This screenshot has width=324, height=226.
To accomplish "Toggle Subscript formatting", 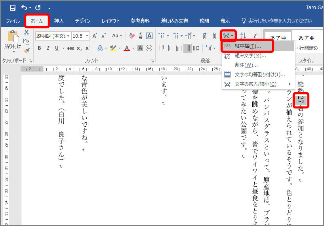I will coord(79,48).
